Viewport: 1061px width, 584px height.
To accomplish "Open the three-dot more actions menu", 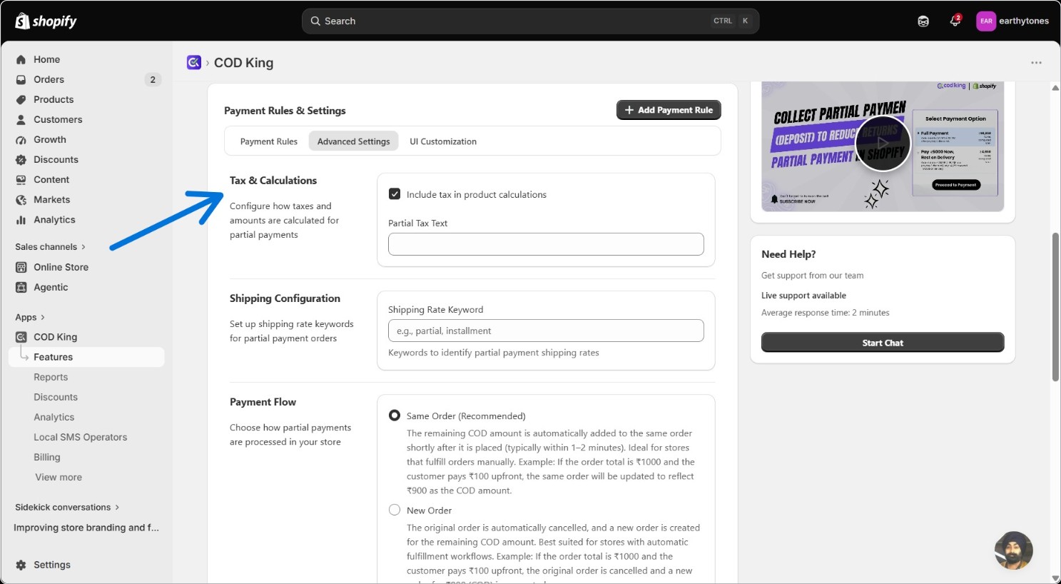I will tap(1037, 63).
